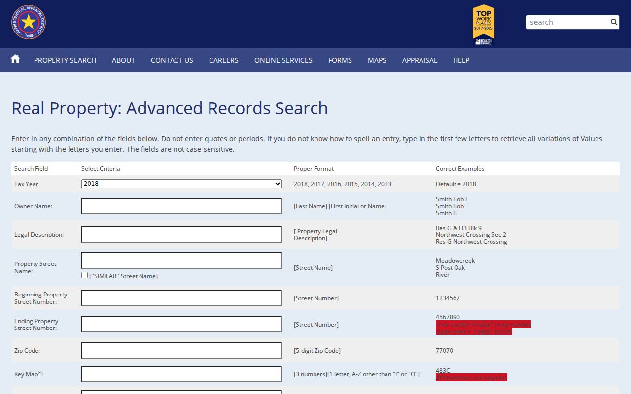Viewport: 631px width, 394px height.
Task: Click the 'Northwest Crossing Sec 2' example
Action: [x=471, y=235]
